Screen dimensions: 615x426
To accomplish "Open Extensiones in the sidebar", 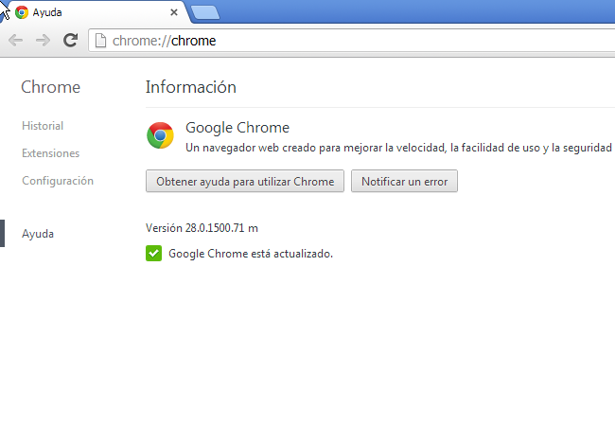I will point(50,153).
